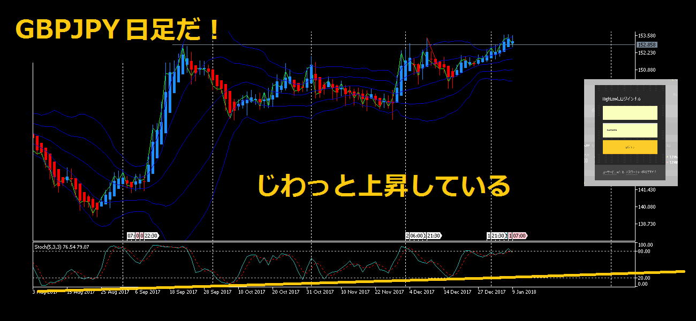Click the 31 Oct 2017 date on time axis
Viewport: 696px width, 321px height.
coord(321,292)
